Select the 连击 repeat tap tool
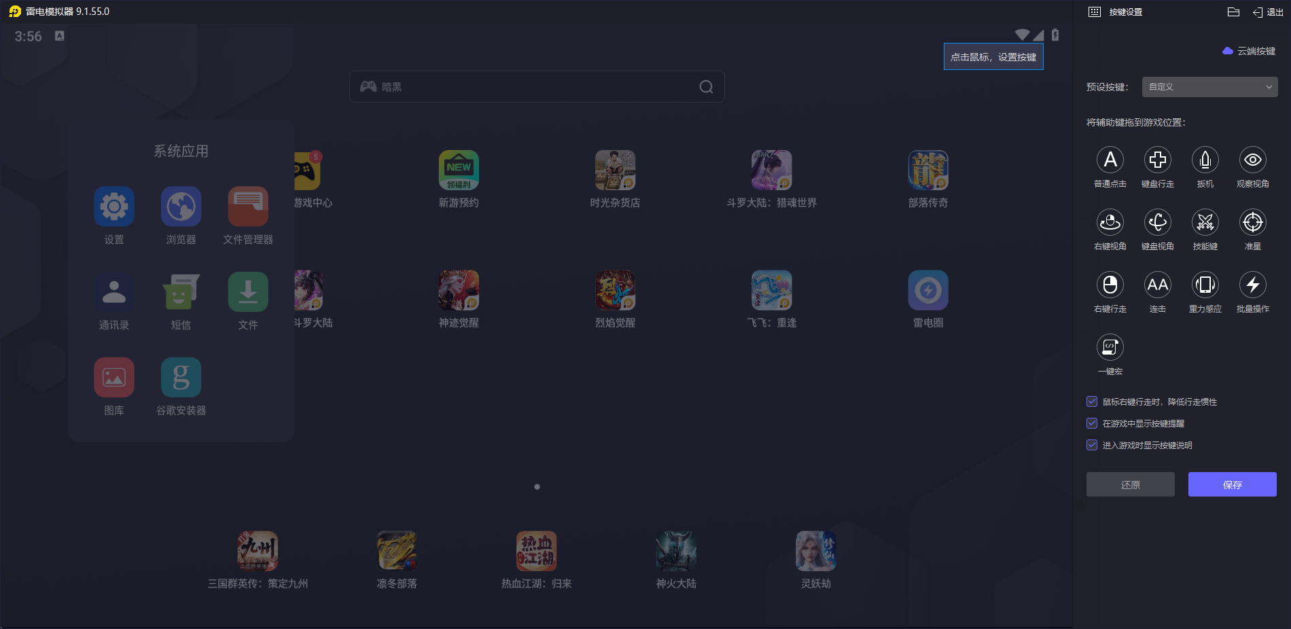This screenshot has width=1291, height=629. tap(1158, 285)
